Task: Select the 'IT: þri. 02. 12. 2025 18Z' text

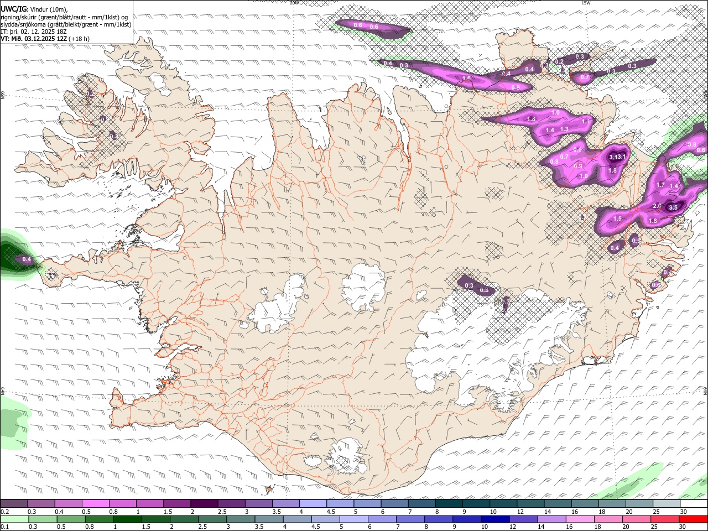Action: (x=34, y=32)
